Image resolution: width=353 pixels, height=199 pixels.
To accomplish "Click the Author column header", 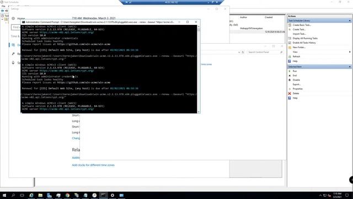I will click(243, 17).
